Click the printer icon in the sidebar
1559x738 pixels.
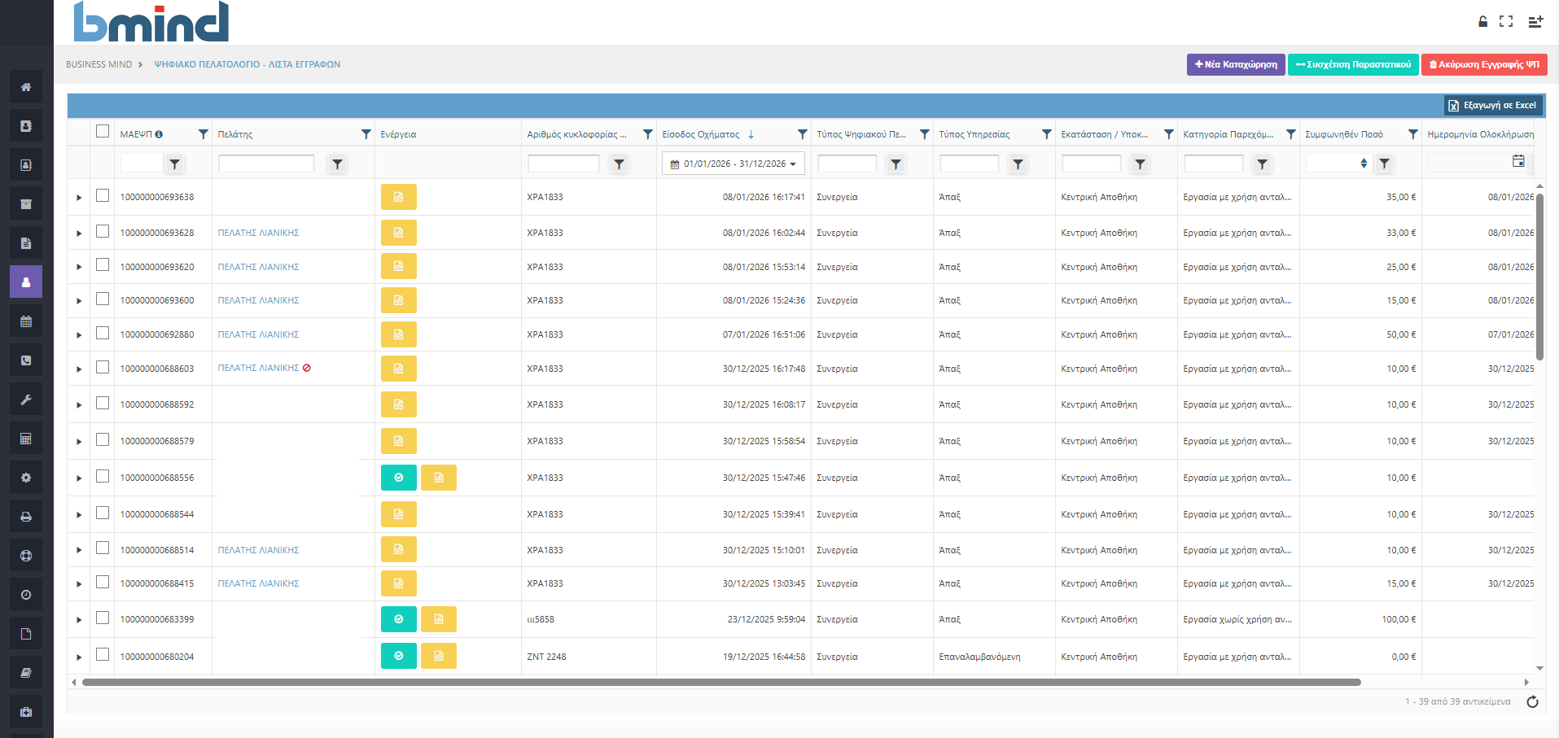(x=26, y=517)
